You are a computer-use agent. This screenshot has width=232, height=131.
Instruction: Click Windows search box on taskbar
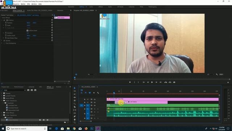coord(26,128)
